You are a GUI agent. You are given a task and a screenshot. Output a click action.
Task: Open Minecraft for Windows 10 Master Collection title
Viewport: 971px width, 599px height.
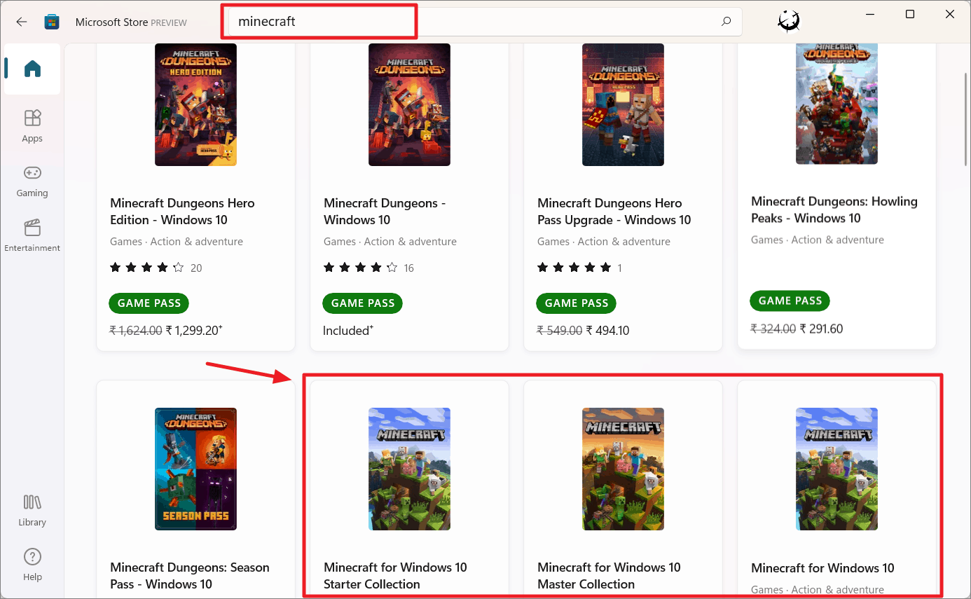[609, 576]
